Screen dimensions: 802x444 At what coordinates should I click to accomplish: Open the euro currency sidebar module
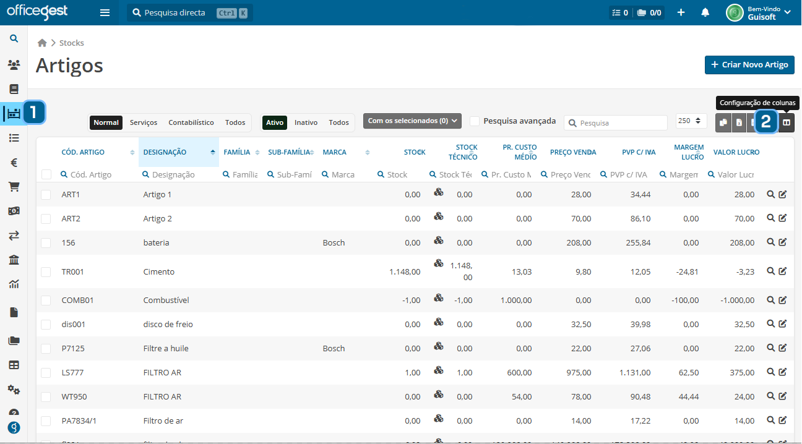[x=14, y=163]
